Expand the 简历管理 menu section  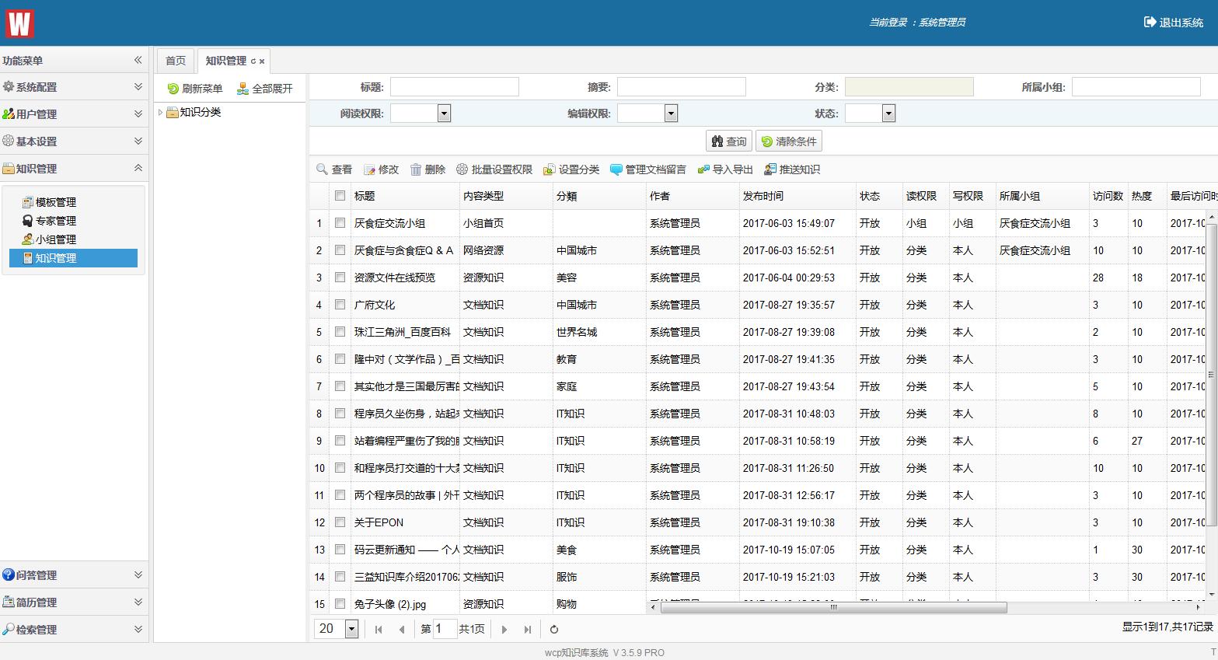pos(73,602)
